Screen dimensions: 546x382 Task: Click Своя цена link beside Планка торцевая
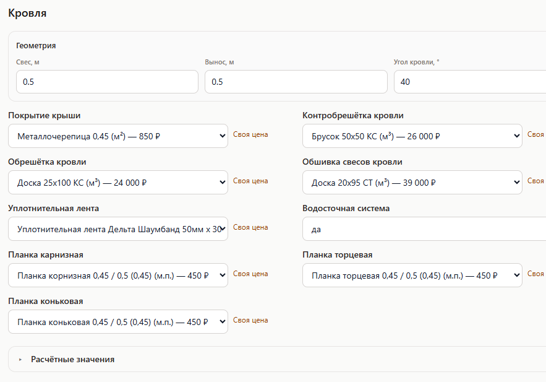tap(536, 274)
